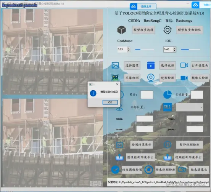Click the 视频检测 button
The image size is (211, 192).
click(168, 78)
